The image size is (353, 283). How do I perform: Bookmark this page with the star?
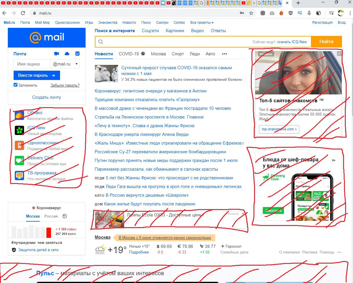251,13
